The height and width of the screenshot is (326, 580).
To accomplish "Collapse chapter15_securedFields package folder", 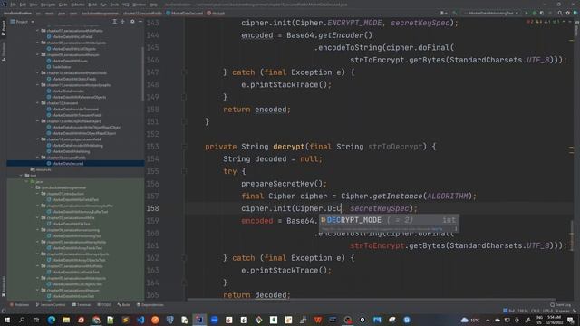I will coord(38,158).
